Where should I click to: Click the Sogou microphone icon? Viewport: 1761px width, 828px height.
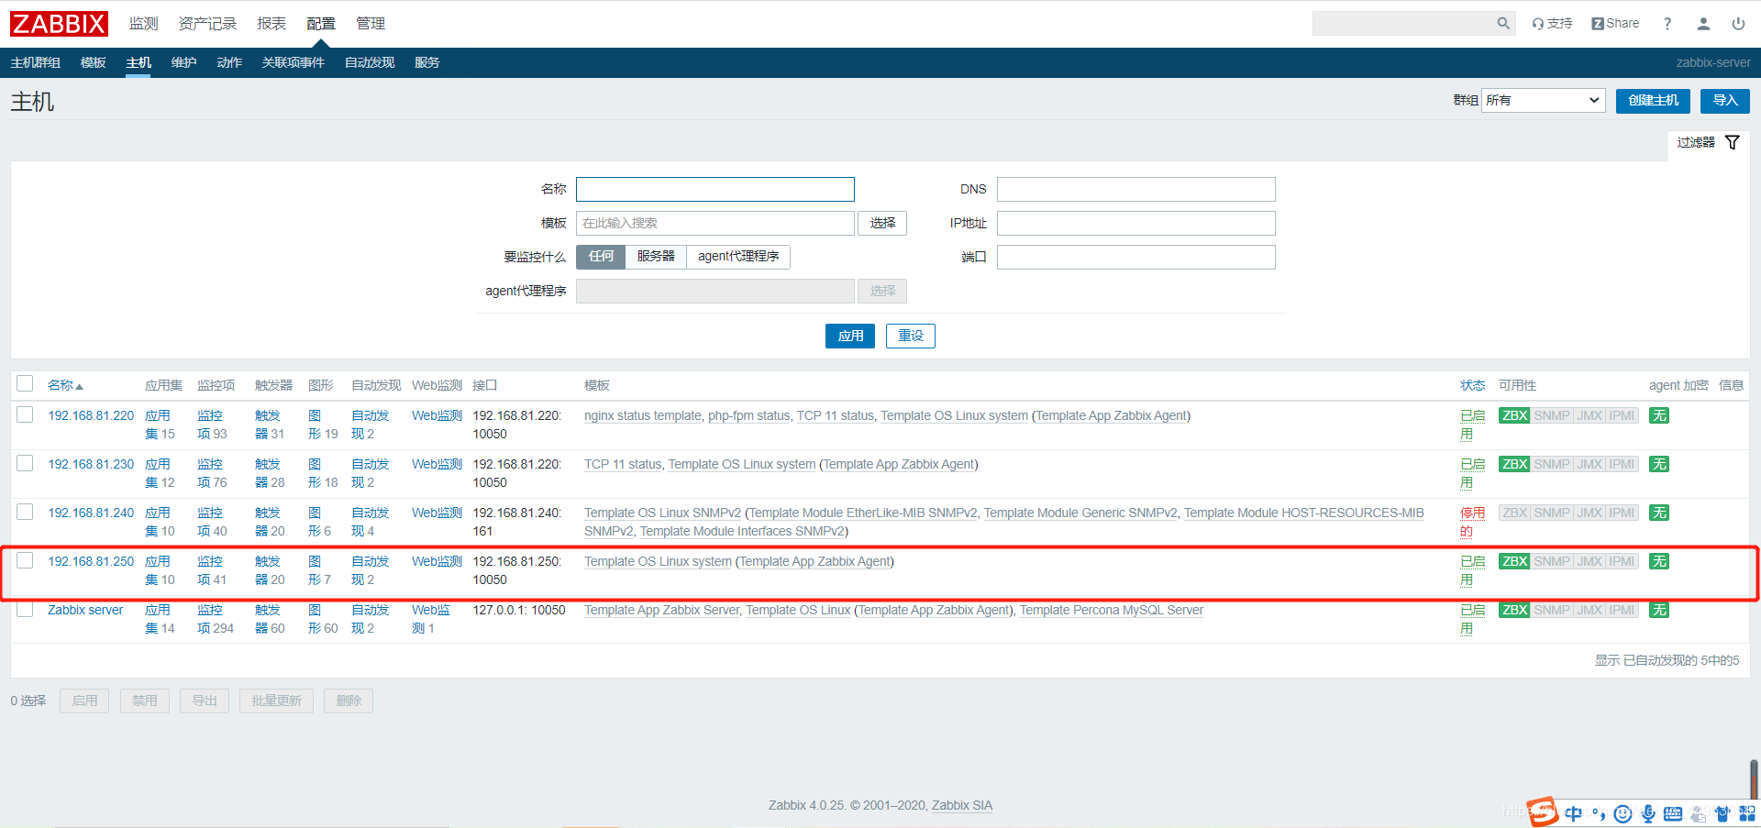click(1648, 813)
